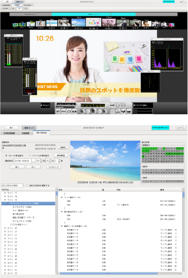Select the デジタル有効ライン tree item
The width and height of the screenshot is (188, 278).
(x=18, y=225)
